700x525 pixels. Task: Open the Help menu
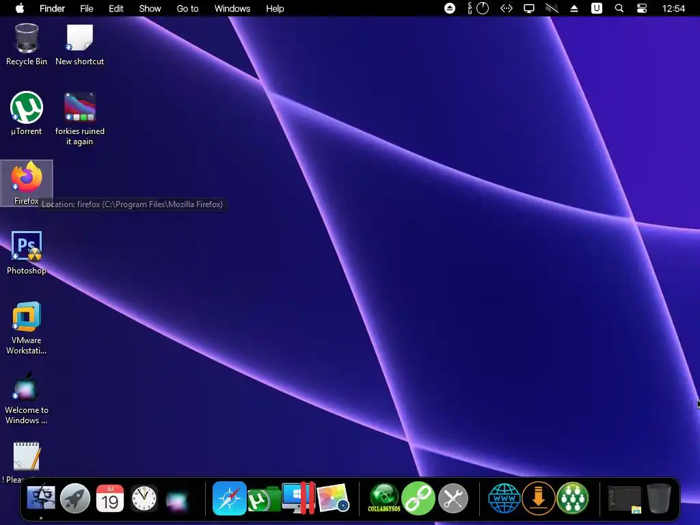click(275, 8)
